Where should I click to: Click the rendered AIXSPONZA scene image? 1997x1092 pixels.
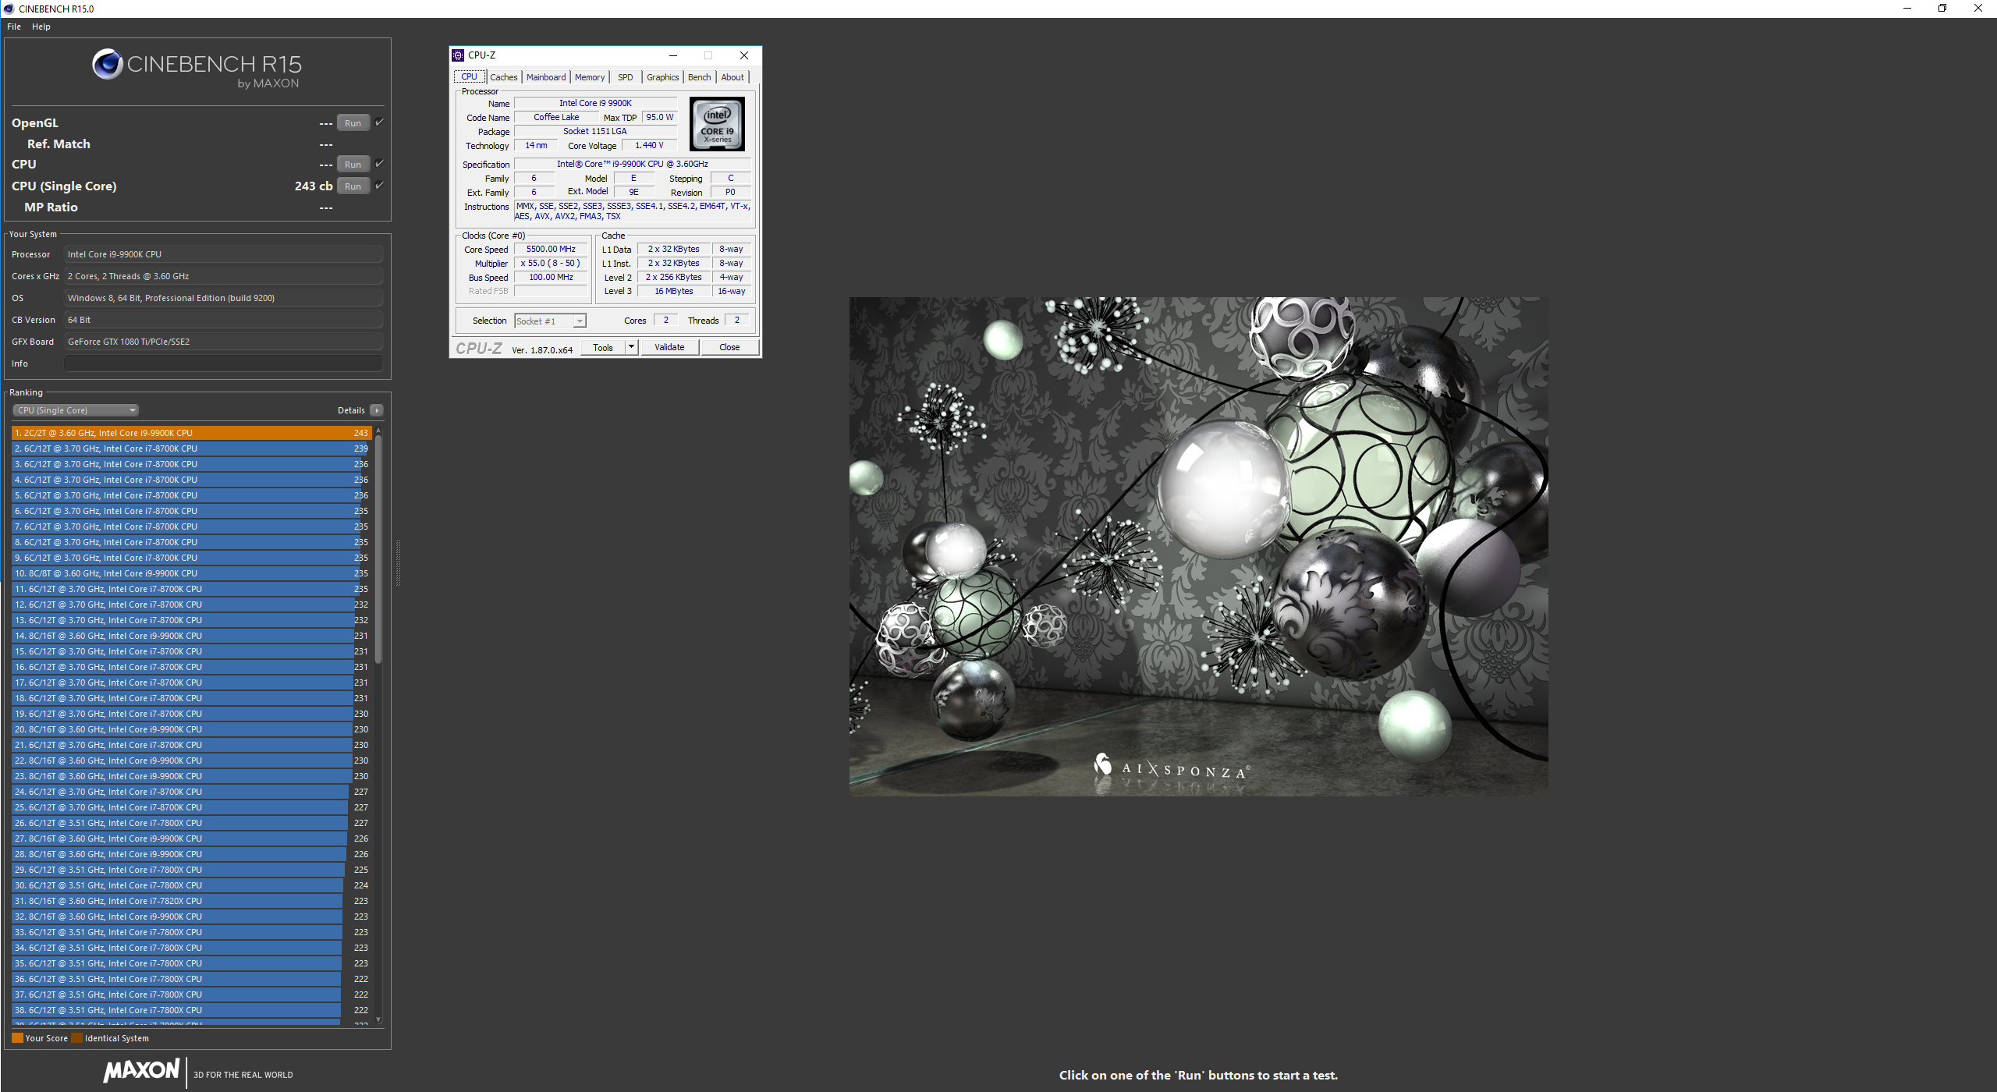[x=1198, y=546]
